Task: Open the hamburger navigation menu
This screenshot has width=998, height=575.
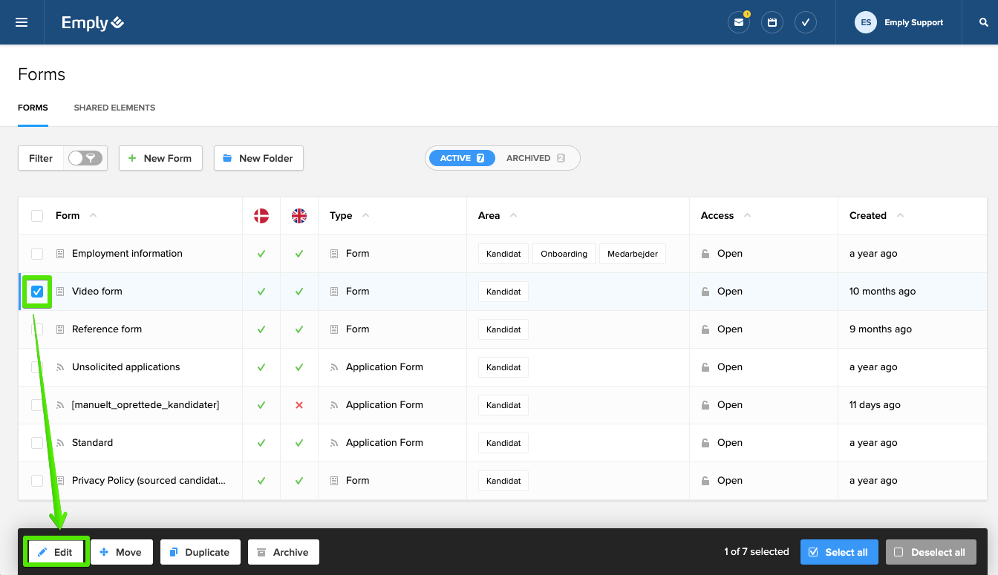Action: [x=22, y=22]
